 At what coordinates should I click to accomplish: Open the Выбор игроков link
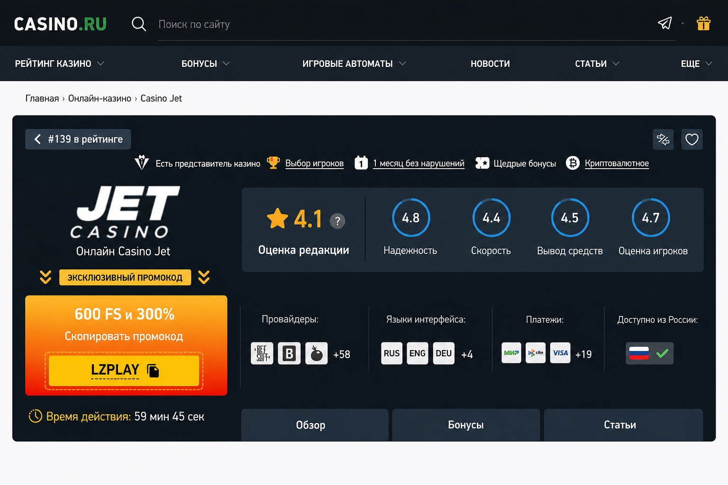click(x=314, y=163)
